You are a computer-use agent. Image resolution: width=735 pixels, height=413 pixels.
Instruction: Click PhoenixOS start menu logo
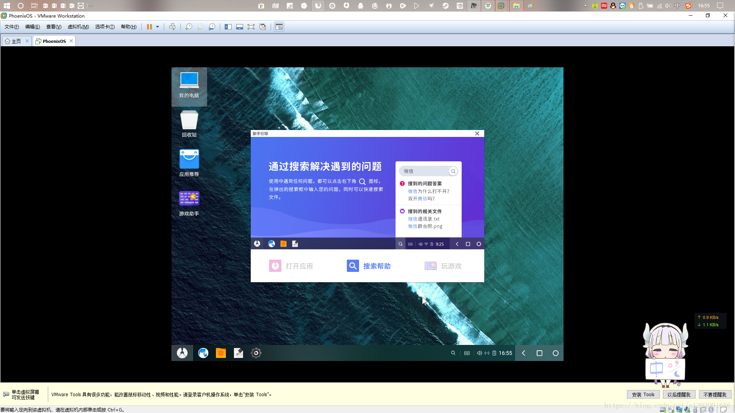click(182, 353)
